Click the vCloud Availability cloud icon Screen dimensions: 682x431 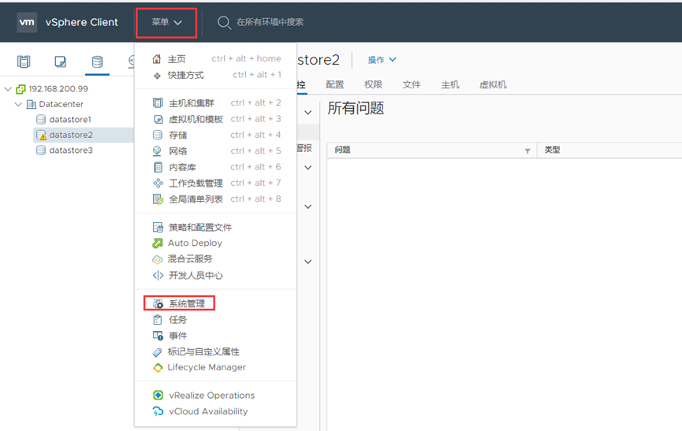tap(158, 411)
